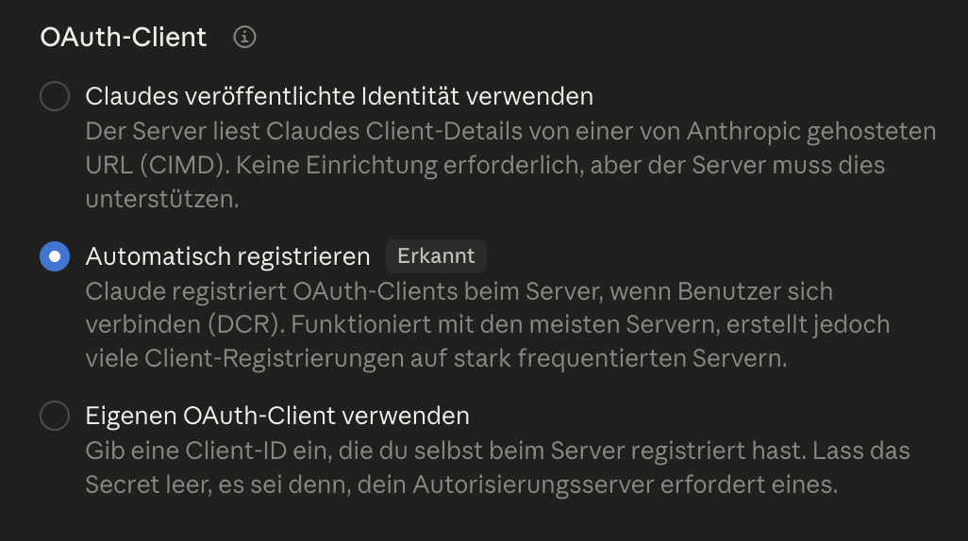The height and width of the screenshot is (541, 968).
Task: Click the description starting "Claude registriert OAuth-Clients"
Action: [488, 324]
